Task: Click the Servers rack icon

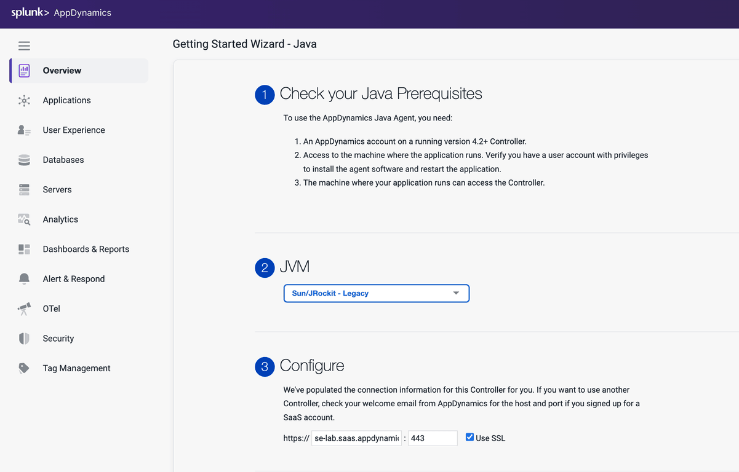Action: 24,190
